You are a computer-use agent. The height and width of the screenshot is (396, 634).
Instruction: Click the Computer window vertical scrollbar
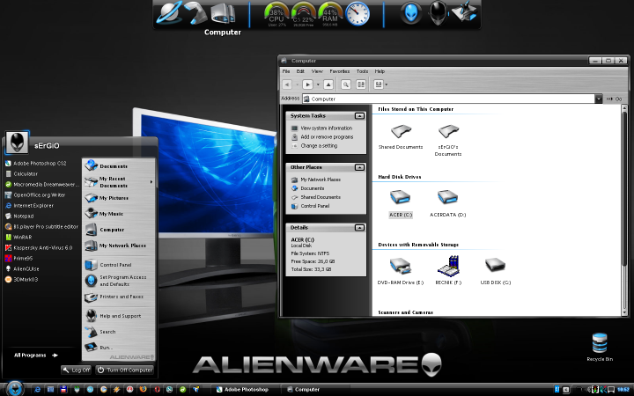(x=624, y=210)
